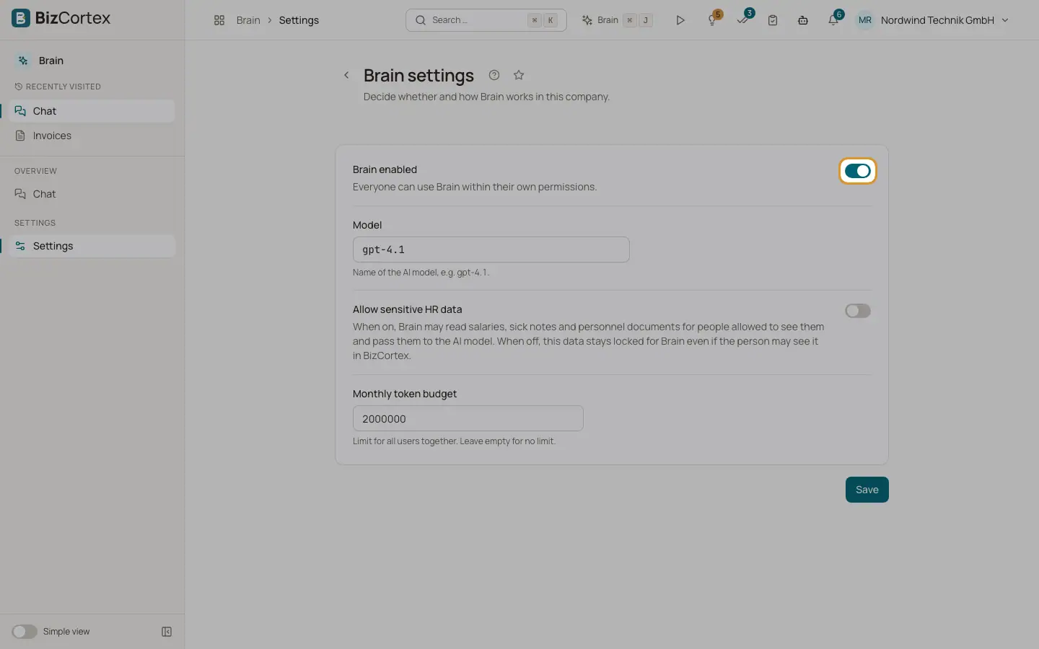Click the 'Limit for all users together' hint

pyautogui.click(x=454, y=441)
